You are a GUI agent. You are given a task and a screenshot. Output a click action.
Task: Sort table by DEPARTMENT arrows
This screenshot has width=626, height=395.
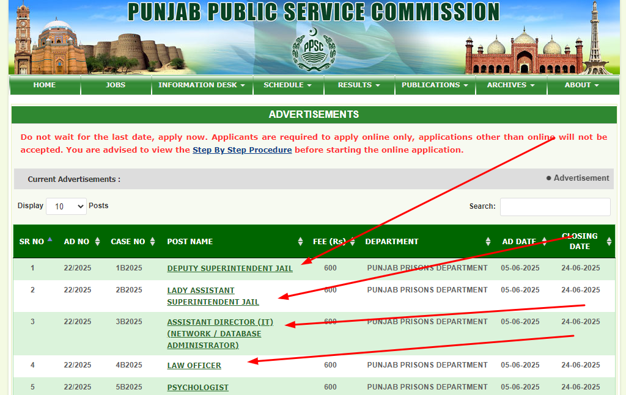click(488, 242)
